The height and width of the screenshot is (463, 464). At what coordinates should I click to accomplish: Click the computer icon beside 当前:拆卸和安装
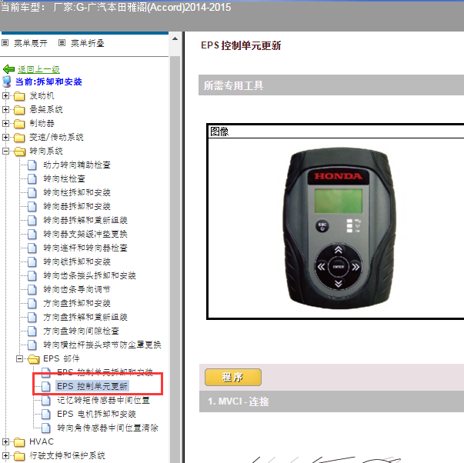7,82
